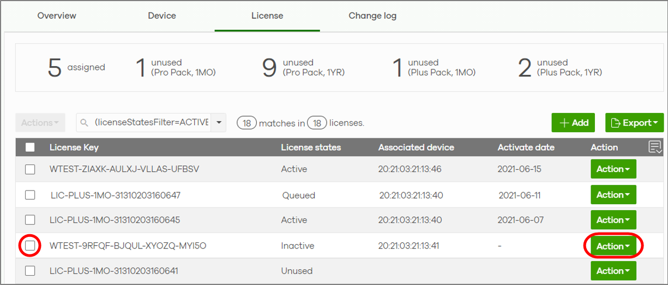This screenshot has width=668, height=285.
Task: Check the box for WTEST-ZIAXK-AULXJ-VLLAS-UFBSV
Action: click(x=30, y=169)
